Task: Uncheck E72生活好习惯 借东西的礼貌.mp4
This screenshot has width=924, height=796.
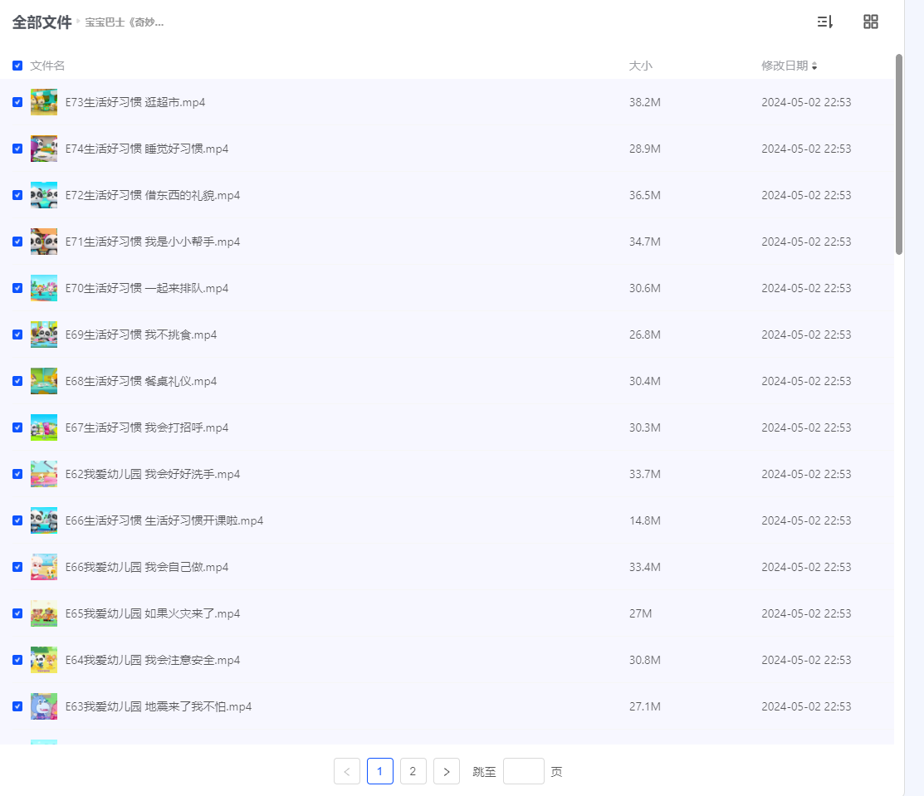Action: (x=17, y=195)
